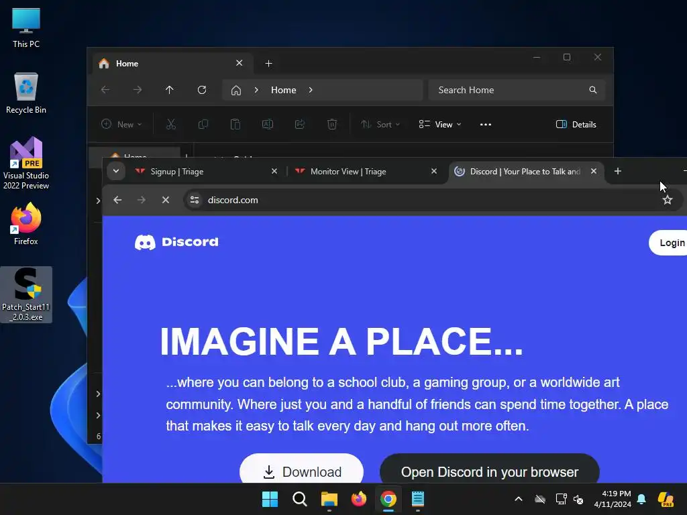Image resolution: width=687 pixels, height=515 pixels.
Task: Select Patch_Start11_2.0.3.exe desktop file
Action: [26, 294]
